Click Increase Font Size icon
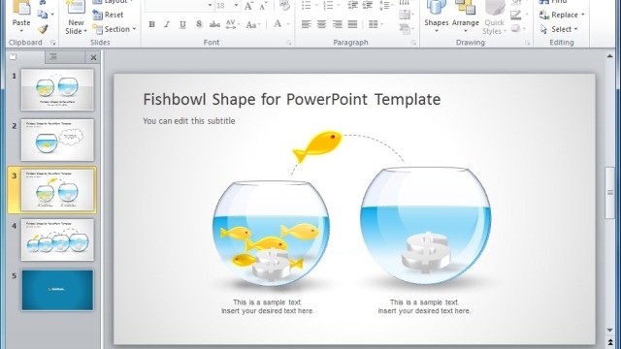The height and width of the screenshot is (349, 621). 248,6
